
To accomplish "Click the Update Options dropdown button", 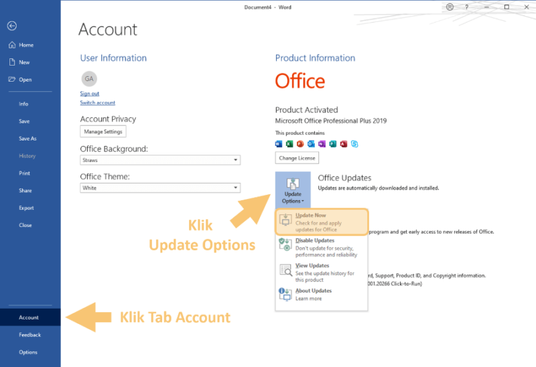I will point(293,190).
